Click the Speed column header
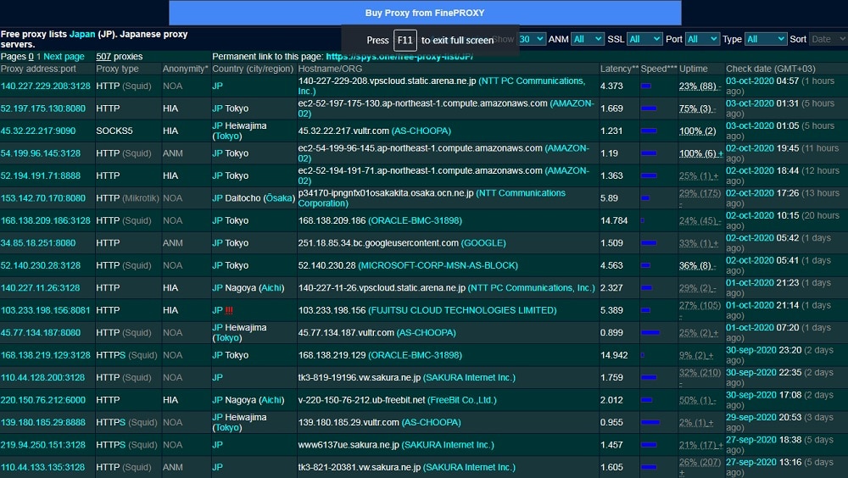The width and height of the screenshot is (848, 478). (x=659, y=69)
